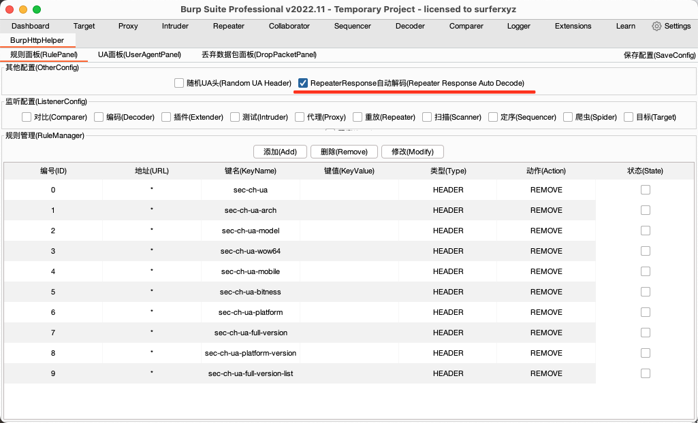Check state box for sec-ch-ua-full-version-list
Viewport: 698px width, 423px height.
click(646, 373)
